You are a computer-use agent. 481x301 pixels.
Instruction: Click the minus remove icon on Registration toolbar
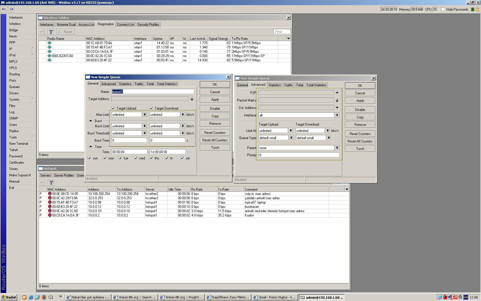[x=42, y=32]
